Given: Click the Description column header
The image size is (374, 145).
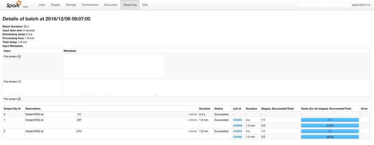Looking at the screenshot, I should pyautogui.click(x=33, y=109).
